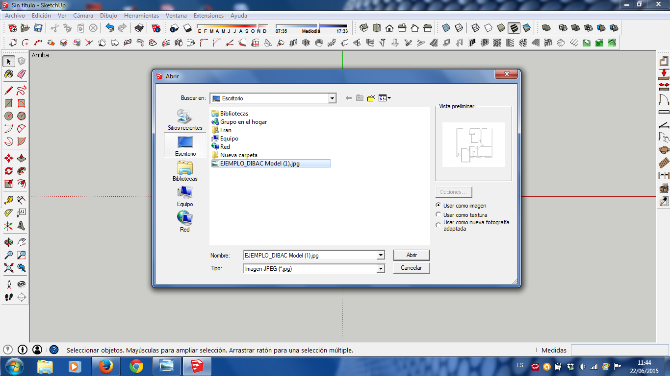Viewport: 670px width, 376px height.
Task: Open the view menu dropdown in Abrir dialog
Action: pyautogui.click(x=385, y=98)
